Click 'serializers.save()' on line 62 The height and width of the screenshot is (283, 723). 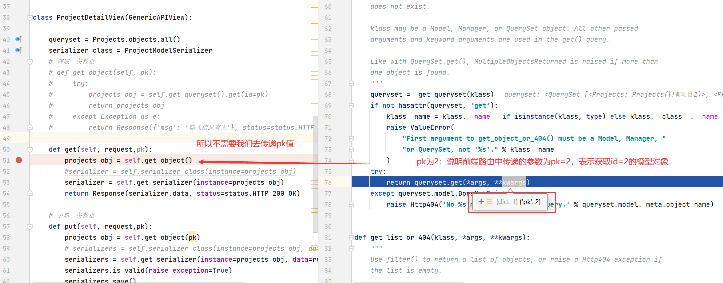100,280
